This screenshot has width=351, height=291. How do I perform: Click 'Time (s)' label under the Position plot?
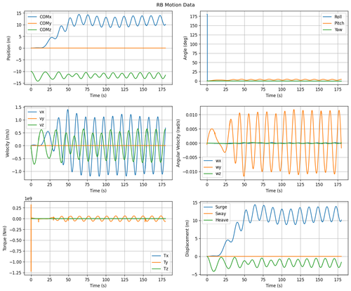point(98,96)
